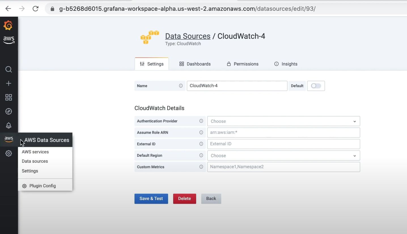
Task: Switch to the Dashboards tab
Action: coord(195,64)
